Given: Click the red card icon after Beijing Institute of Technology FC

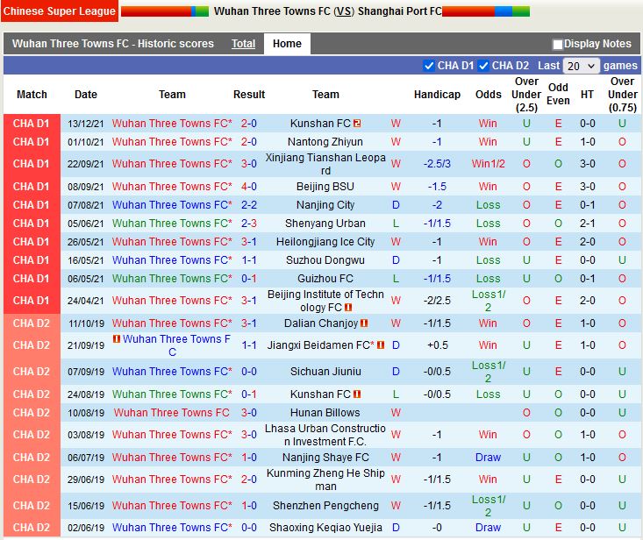Looking at the screenshot, I should coord(348,308).
